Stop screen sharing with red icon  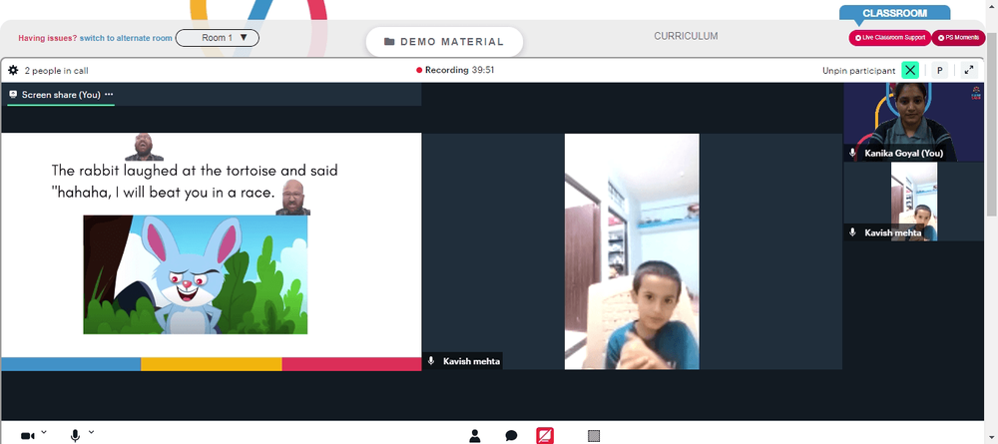click(545, 436)
